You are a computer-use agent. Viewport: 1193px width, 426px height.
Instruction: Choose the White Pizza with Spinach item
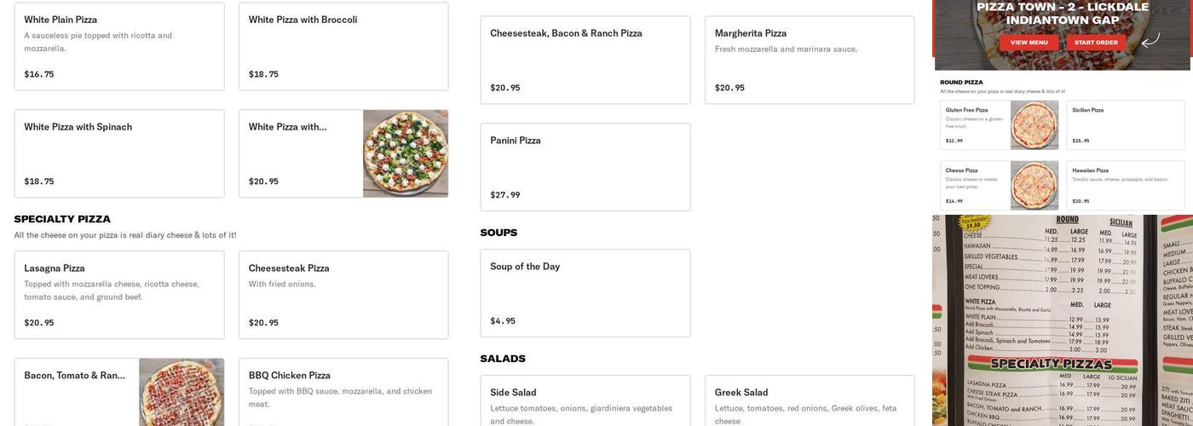pos(119,153)
